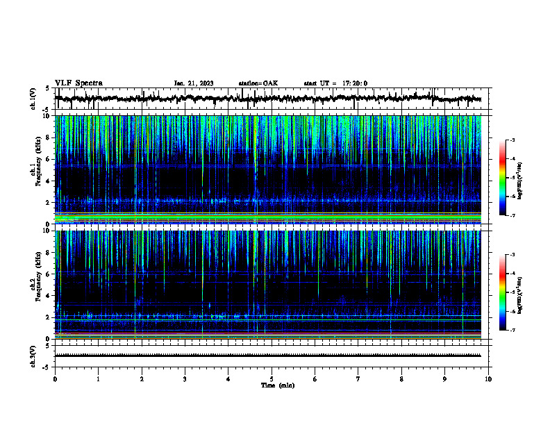
Task: Click the time axis tick label '3'
Action: click(x=185, y=379)
